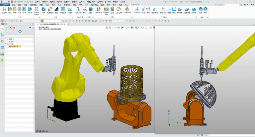Click the blue info icon in panel
This screenshot has width=255, height=137.
tap(30, 28)
